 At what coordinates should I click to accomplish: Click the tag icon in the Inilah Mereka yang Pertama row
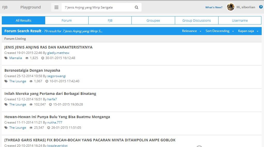pos(6,104)
